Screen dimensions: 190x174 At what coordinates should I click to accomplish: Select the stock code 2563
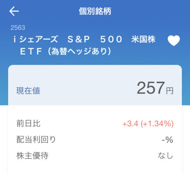click(x=18, y=27)
